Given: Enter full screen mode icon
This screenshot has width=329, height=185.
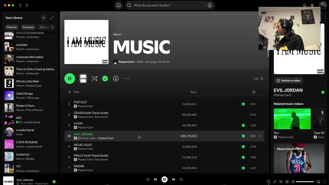Looking at the screenshot, I should click(x=324, y=182).
